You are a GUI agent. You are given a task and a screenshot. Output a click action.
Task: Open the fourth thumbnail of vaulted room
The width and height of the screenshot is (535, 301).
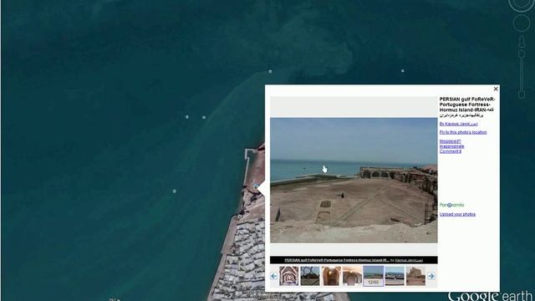(x=352, y=276)
